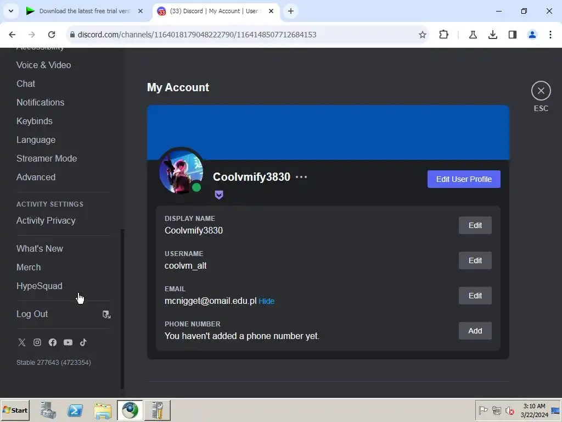Select the Discord My Account tab

pyautogui.click(x=215, y=11)
